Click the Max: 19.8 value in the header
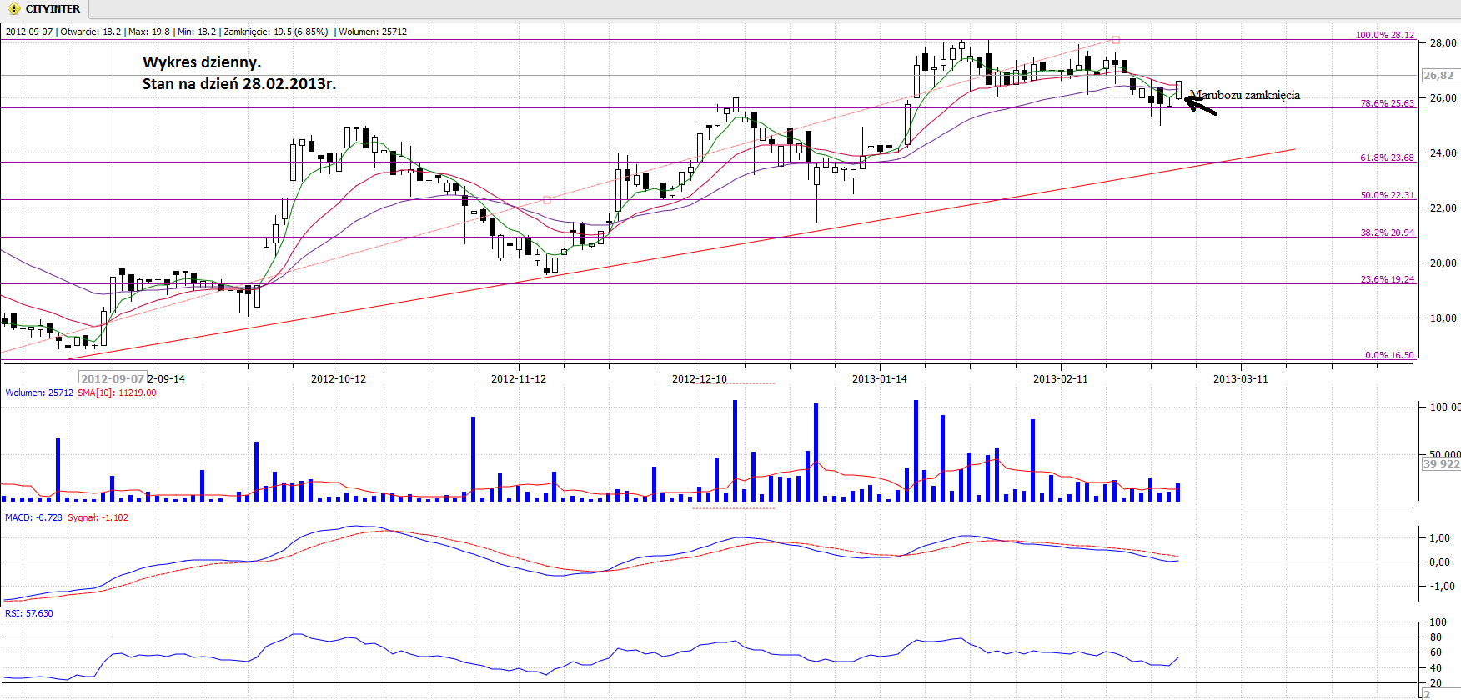The width and height of the screenshot is (1461, 700). coord(148,32)
